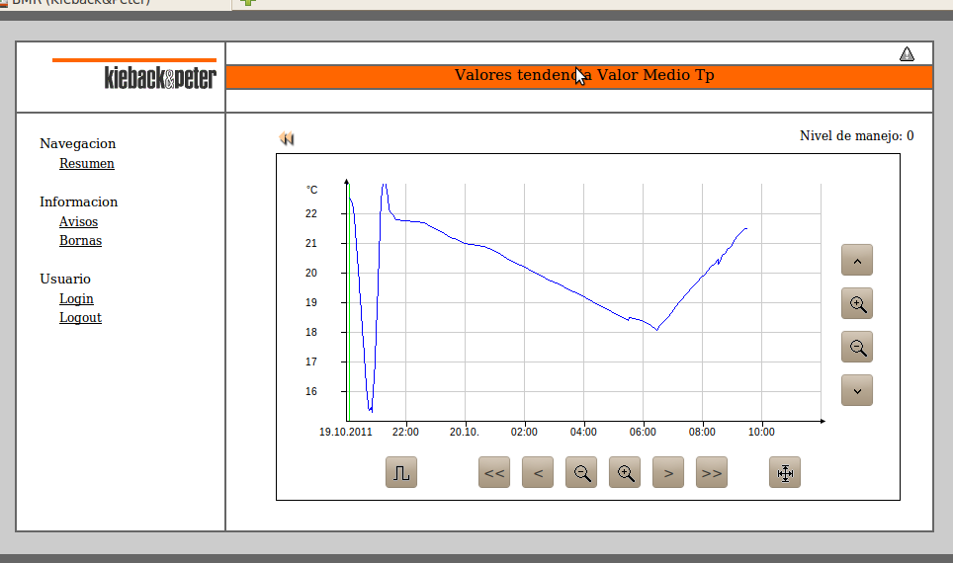Open a new browser tab with plus
The width and height of the screenshot is (953, 563).
248,2
